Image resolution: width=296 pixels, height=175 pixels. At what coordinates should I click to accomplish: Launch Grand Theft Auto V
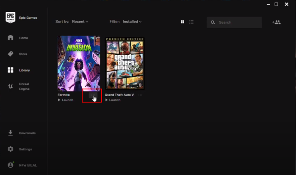[113, 100]
